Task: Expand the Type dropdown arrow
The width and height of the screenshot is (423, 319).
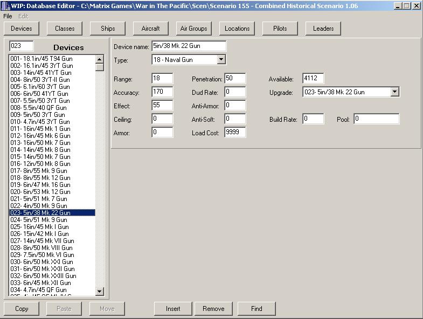Action: tap(221, 60)
